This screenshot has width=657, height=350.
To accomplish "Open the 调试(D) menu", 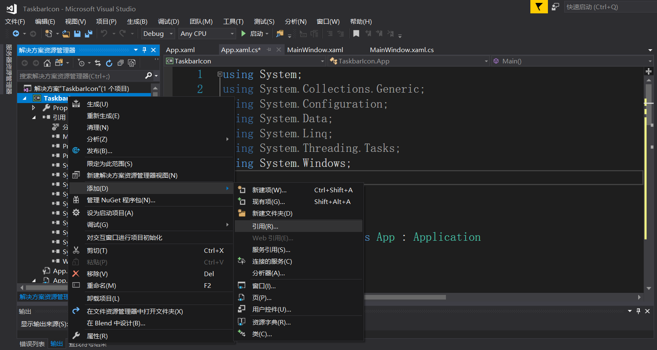I will coord(168,22).
